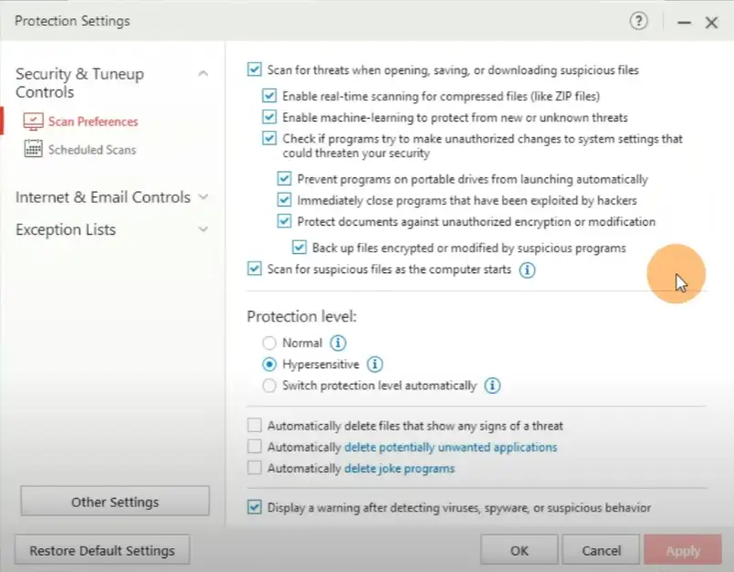Click the Scan Preferences monitor icon
This screenshot has height=572, width=734.
tap(34, 122)
